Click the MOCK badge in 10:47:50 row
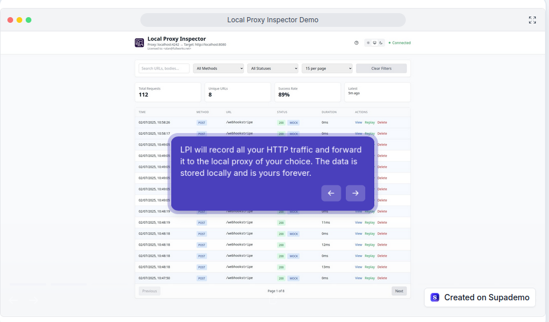 pyautogui.click(x=293, y=278)
